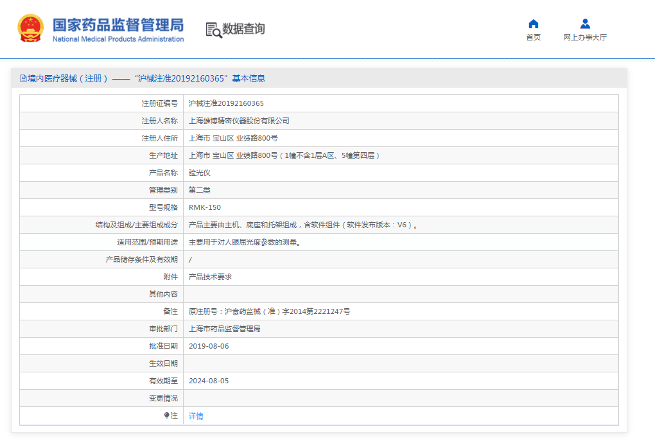Click the expiry date 2024-08-05

pos(209,381)
